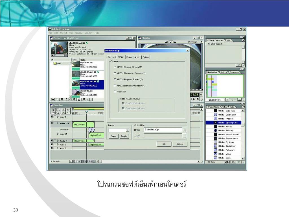Select XPlode - Spinning Cube transition
Image resolution: width=289 pixels, height=217 pixels.
click(224, 123)
